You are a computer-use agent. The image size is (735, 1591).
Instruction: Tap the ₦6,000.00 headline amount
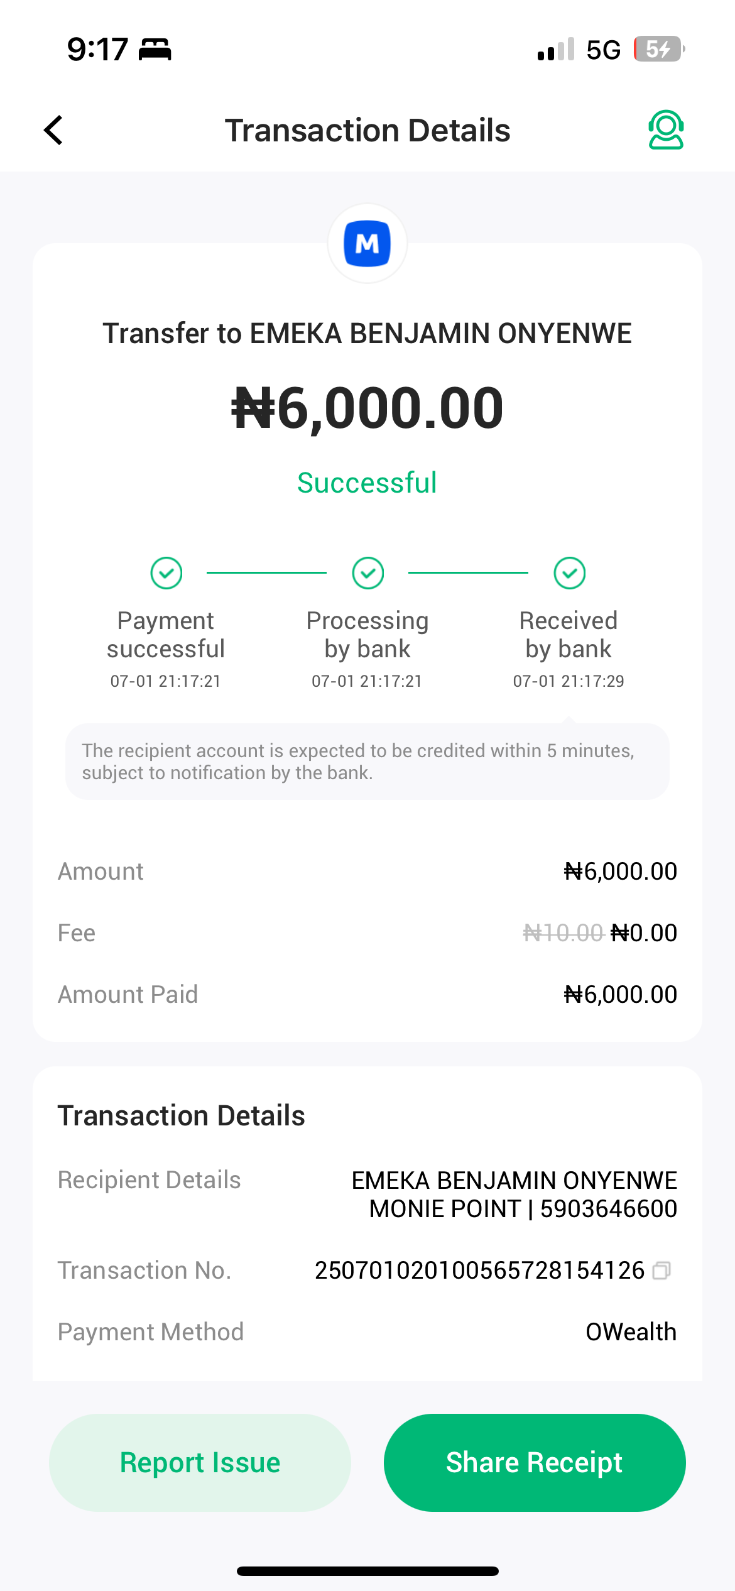click(367, 408)
